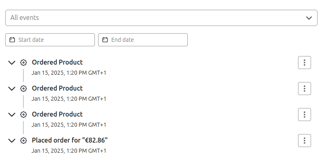Click the calendar icon beside End date
This screenshot has height=158, width=324.
[x=105, y=40]
